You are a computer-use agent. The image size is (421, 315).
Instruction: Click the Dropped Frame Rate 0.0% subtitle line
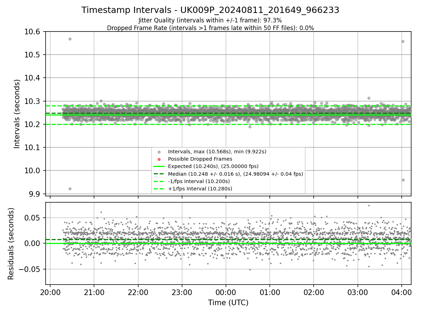(210, 28)
